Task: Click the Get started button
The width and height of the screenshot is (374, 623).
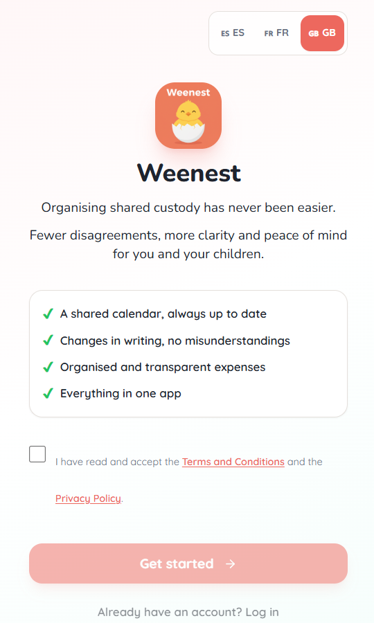Action: [188, 563]
